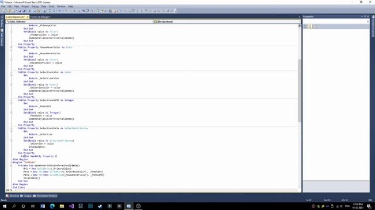375x210 pixels.
Task: Open Cortana from the taskbar
Action: click(x=23, y=206)
